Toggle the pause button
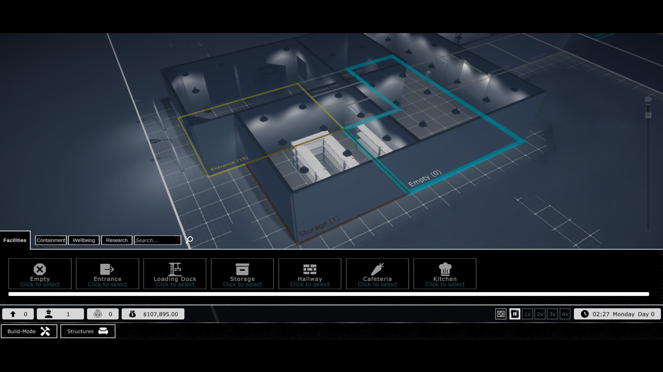This screenshot has width=663, height=372. pos(515,314)
